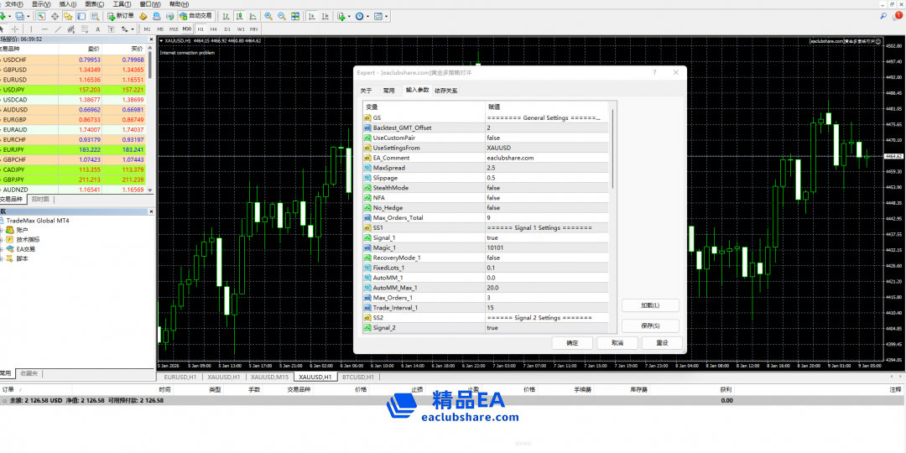This screenshot has height=453, width=906.
Task: Click the parameter list vertical scrollbar
Action: 612,151
